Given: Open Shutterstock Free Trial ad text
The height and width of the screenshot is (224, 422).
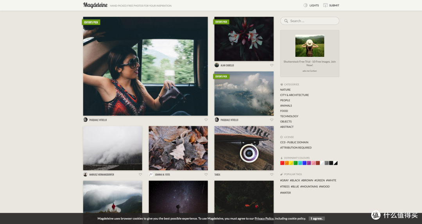Looking at the screenshot, I should pyautogui.click(x=309, y=63).
